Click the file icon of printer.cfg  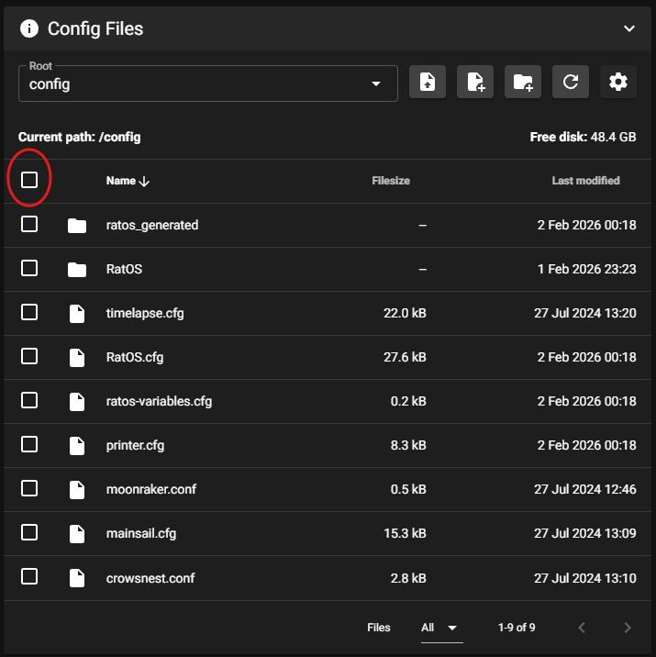[x=77, y=445]
